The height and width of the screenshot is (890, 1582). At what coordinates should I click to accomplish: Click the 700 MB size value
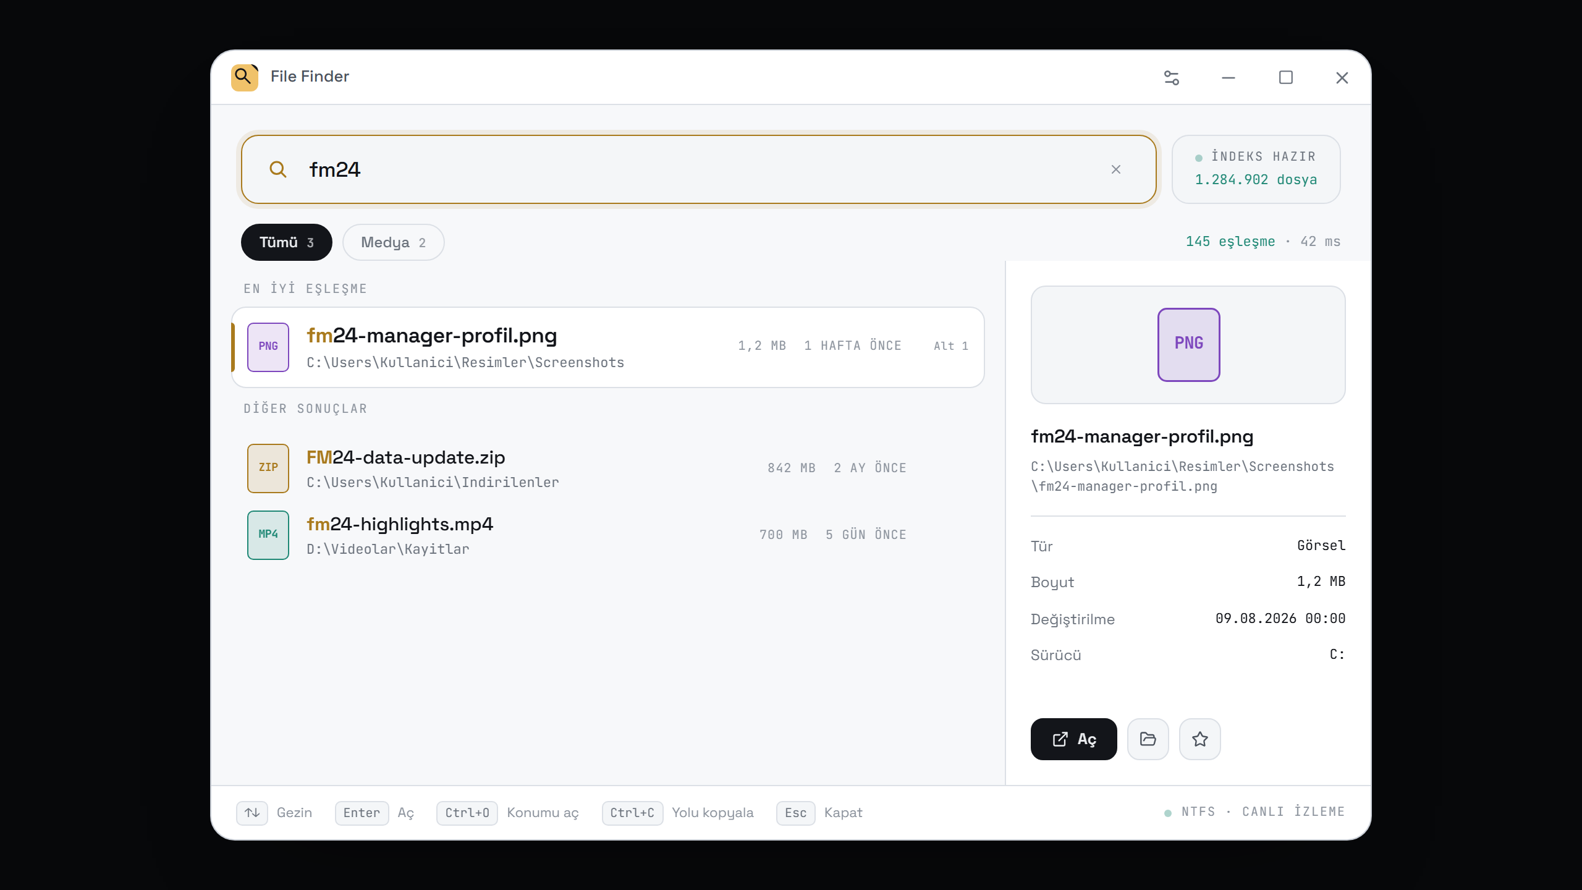tap(784, 535)
